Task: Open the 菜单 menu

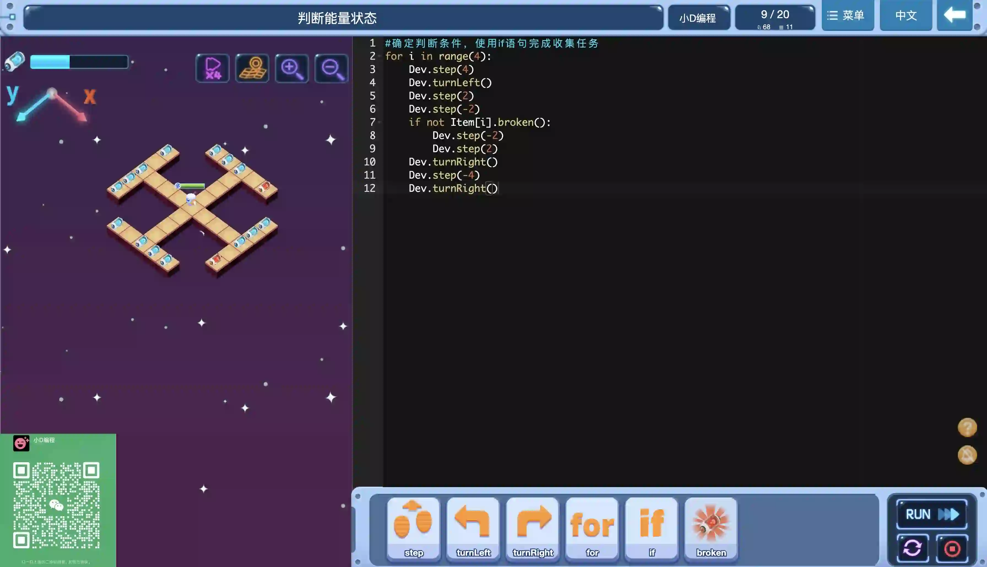Action: (848, 16)
